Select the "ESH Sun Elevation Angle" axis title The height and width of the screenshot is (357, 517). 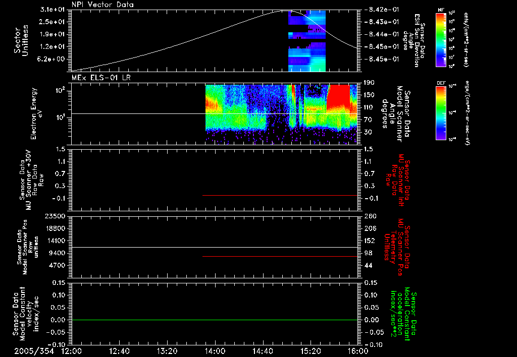414,40
